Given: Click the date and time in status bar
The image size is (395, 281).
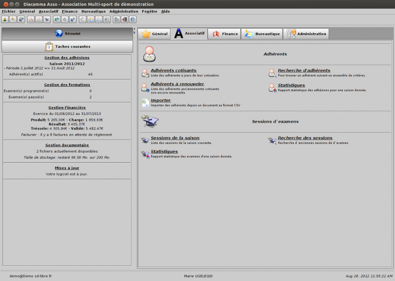Looking at the screenshot, I should pos(369,276).
